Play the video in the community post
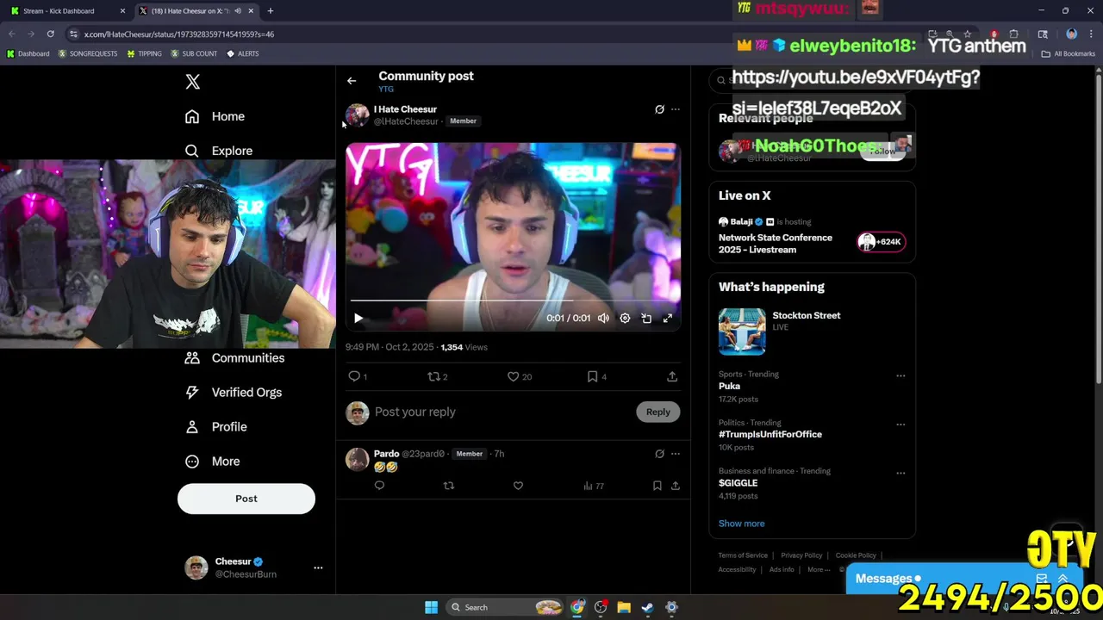Screen dimensions: 1103x620 (x=358, y=319)
